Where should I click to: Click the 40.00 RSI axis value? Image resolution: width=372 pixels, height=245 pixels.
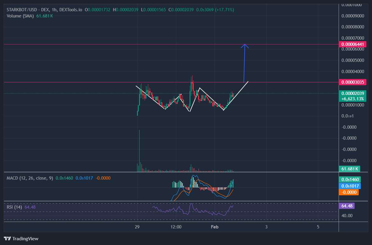[x=347, y=216]
